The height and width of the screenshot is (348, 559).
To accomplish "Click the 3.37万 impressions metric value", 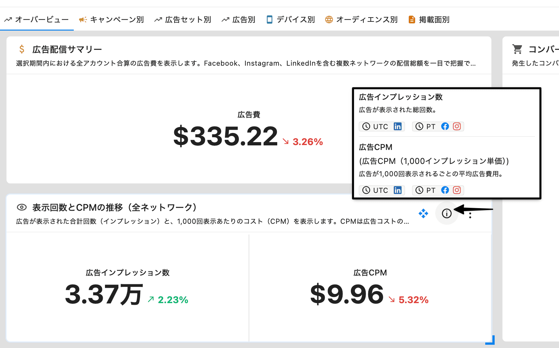I will click(104, 294).
